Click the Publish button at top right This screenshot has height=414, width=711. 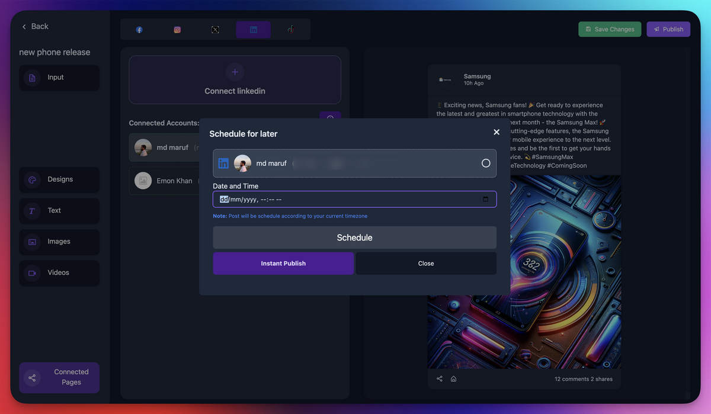[x=668, y=29]
